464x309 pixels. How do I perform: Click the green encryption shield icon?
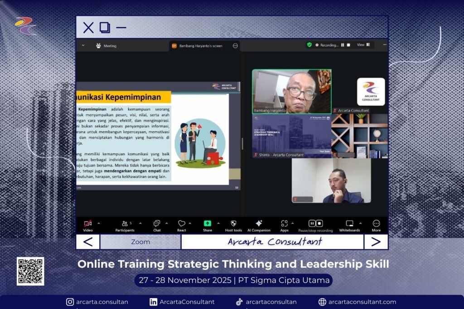point(309,45)
